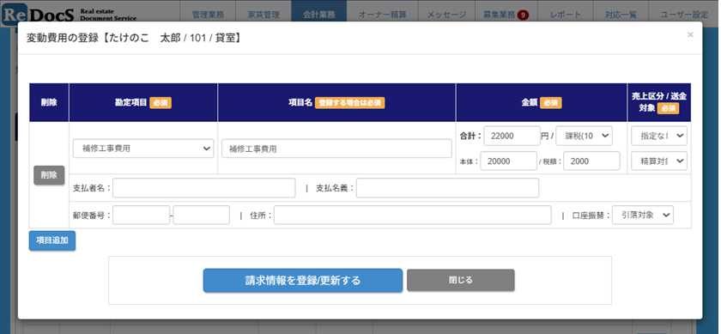This screenshot has height=334, width=721.
Task: Click the 金額 column header
Action: [x=542, y=102]
